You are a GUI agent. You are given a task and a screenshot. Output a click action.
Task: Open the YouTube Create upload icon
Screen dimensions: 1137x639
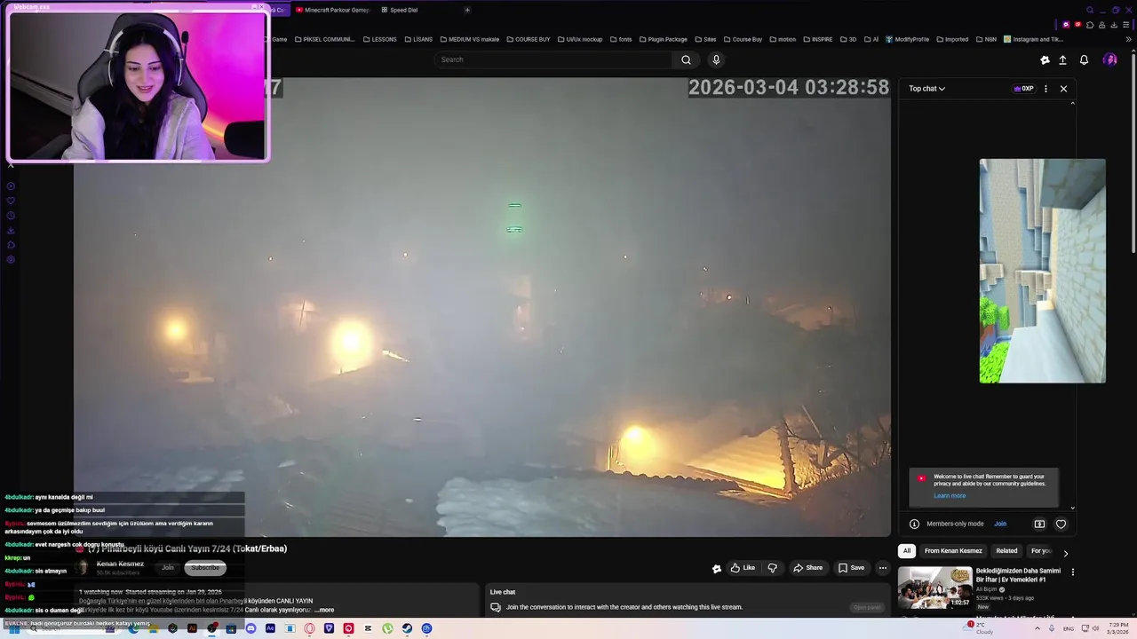click(1062, 59)
